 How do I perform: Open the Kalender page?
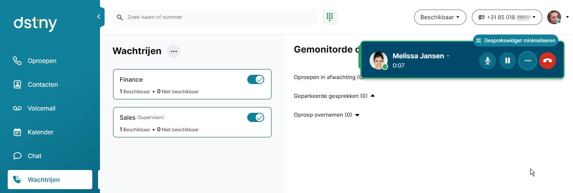coord(40,132)
